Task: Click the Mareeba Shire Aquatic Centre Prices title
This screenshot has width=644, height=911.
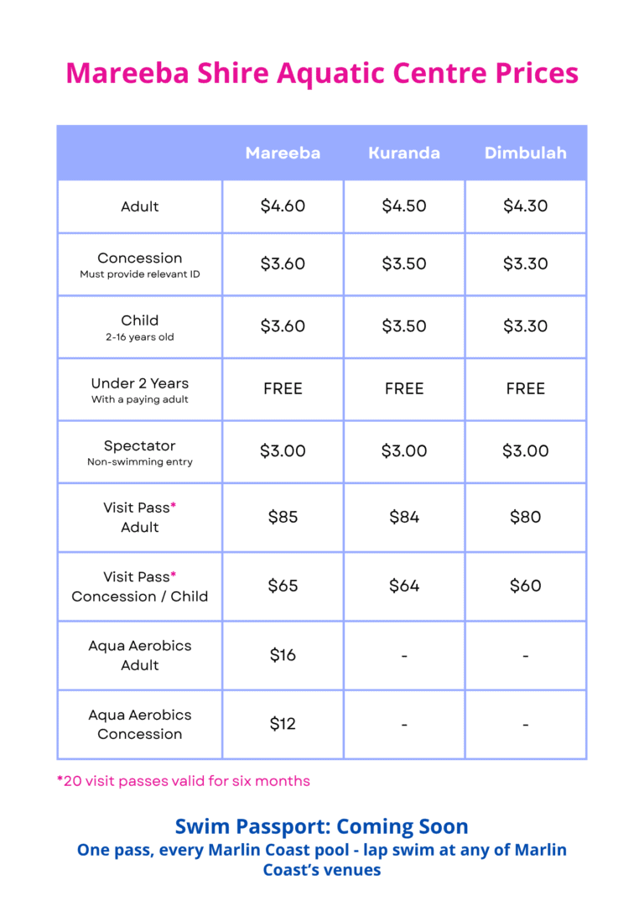Action: 322,73
